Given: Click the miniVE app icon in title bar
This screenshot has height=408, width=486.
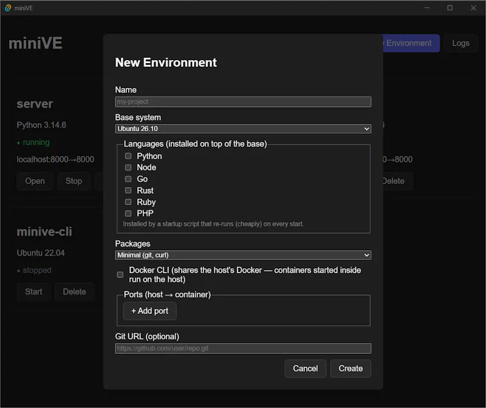Looking at the screenshot, I should click(x=8, y=8).
